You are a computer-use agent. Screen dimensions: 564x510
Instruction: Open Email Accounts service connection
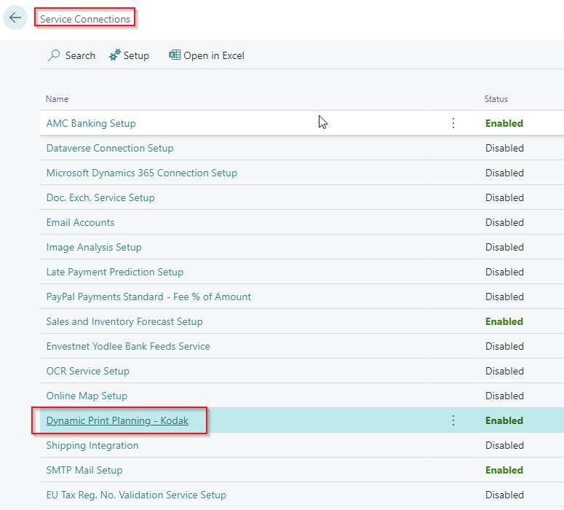(x=80, y=222)
